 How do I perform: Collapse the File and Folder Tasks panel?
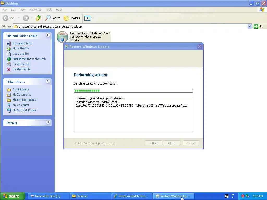(48, 35)
